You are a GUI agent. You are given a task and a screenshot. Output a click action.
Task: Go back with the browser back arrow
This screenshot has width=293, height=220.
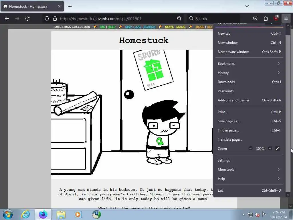coord(7,19)
